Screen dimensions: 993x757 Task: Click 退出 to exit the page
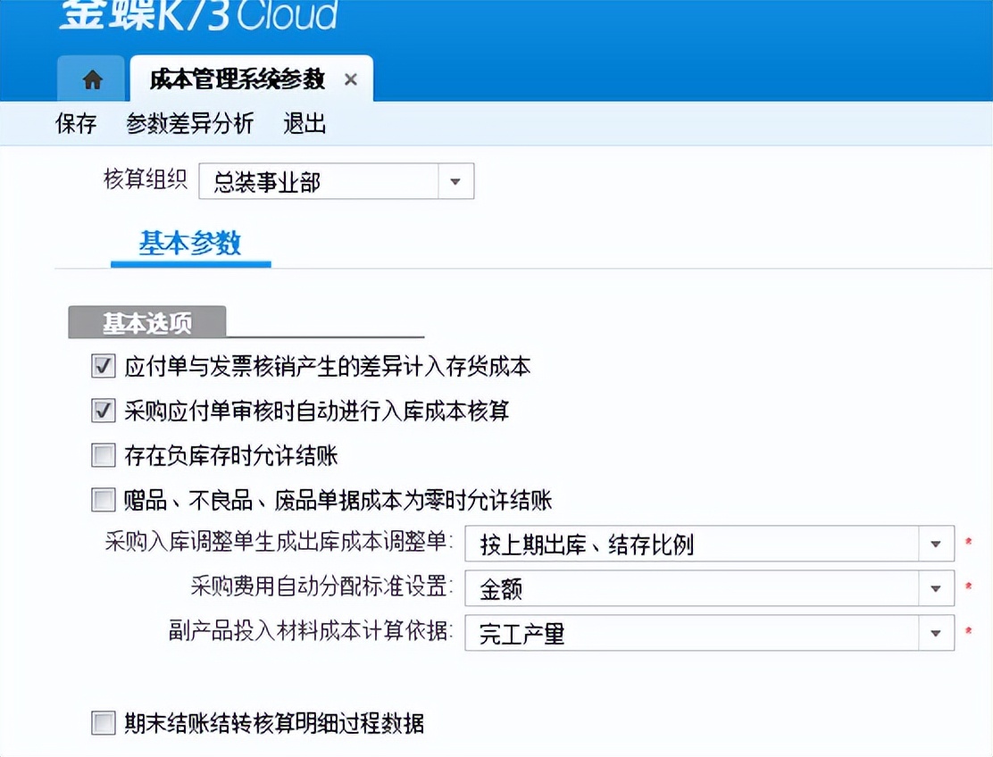(305, 124)
